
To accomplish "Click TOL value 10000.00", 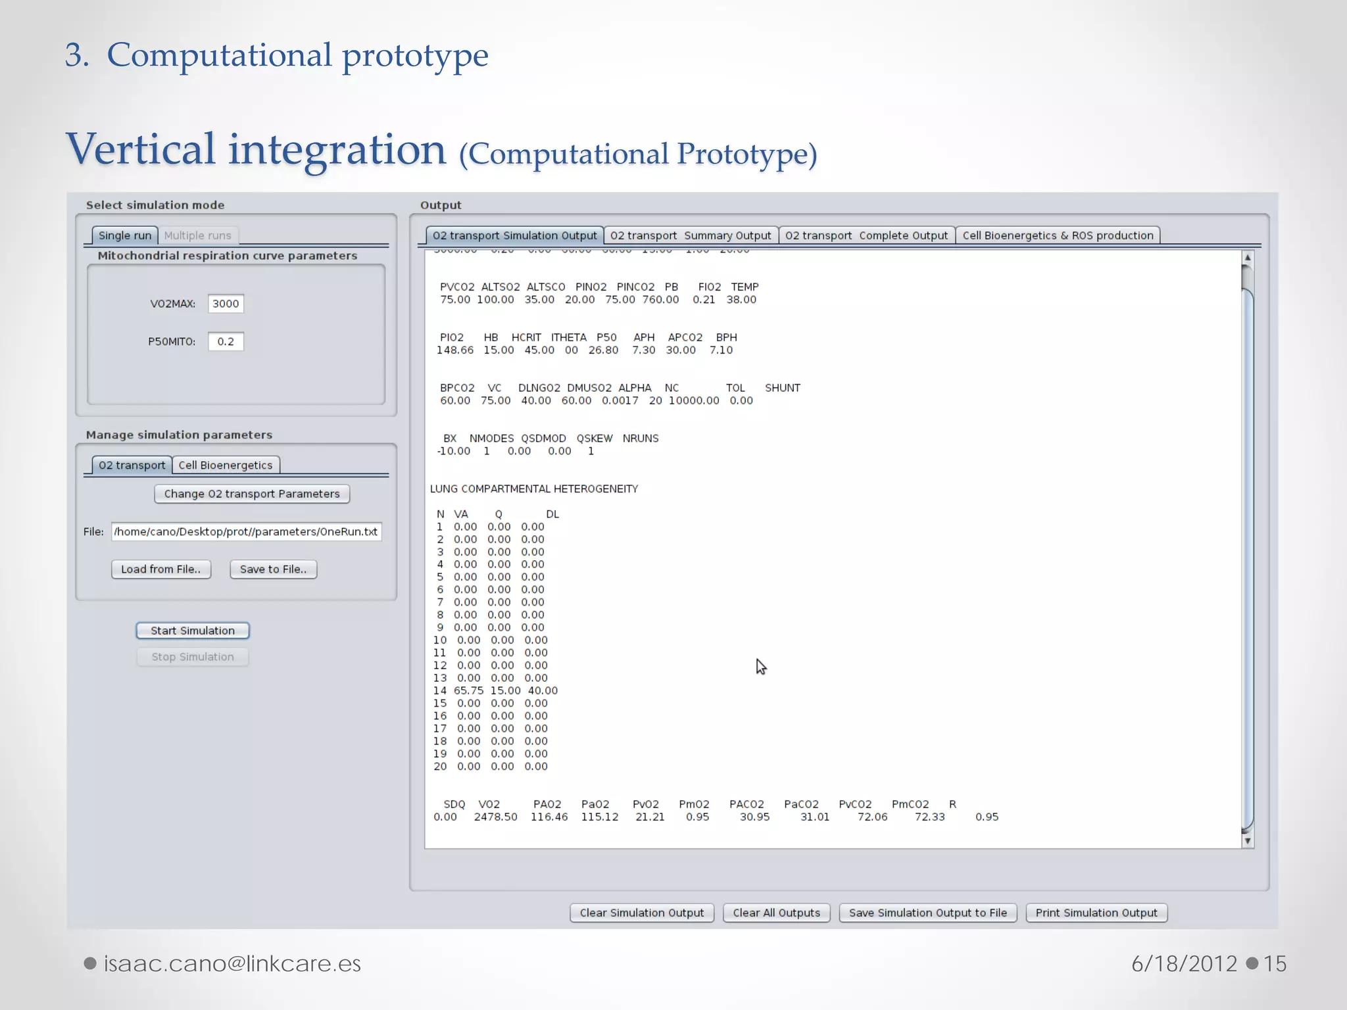I will pos(694,401).
